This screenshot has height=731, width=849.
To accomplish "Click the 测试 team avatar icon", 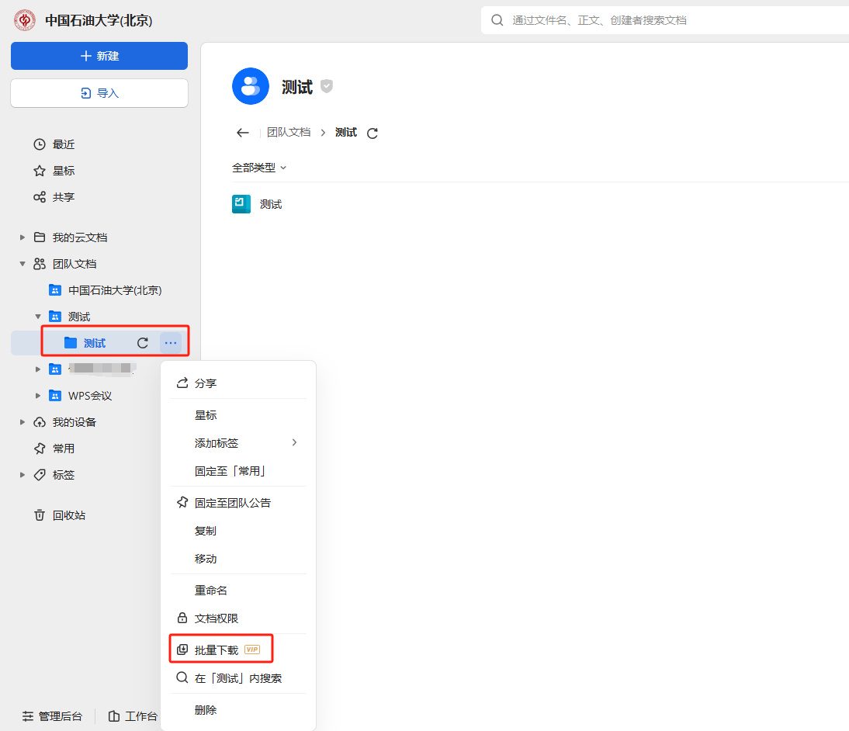I will click(251, 86).
